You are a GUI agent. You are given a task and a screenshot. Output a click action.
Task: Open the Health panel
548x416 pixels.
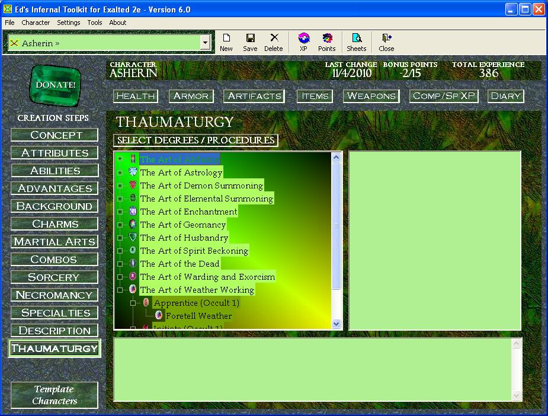click(136, 96)
